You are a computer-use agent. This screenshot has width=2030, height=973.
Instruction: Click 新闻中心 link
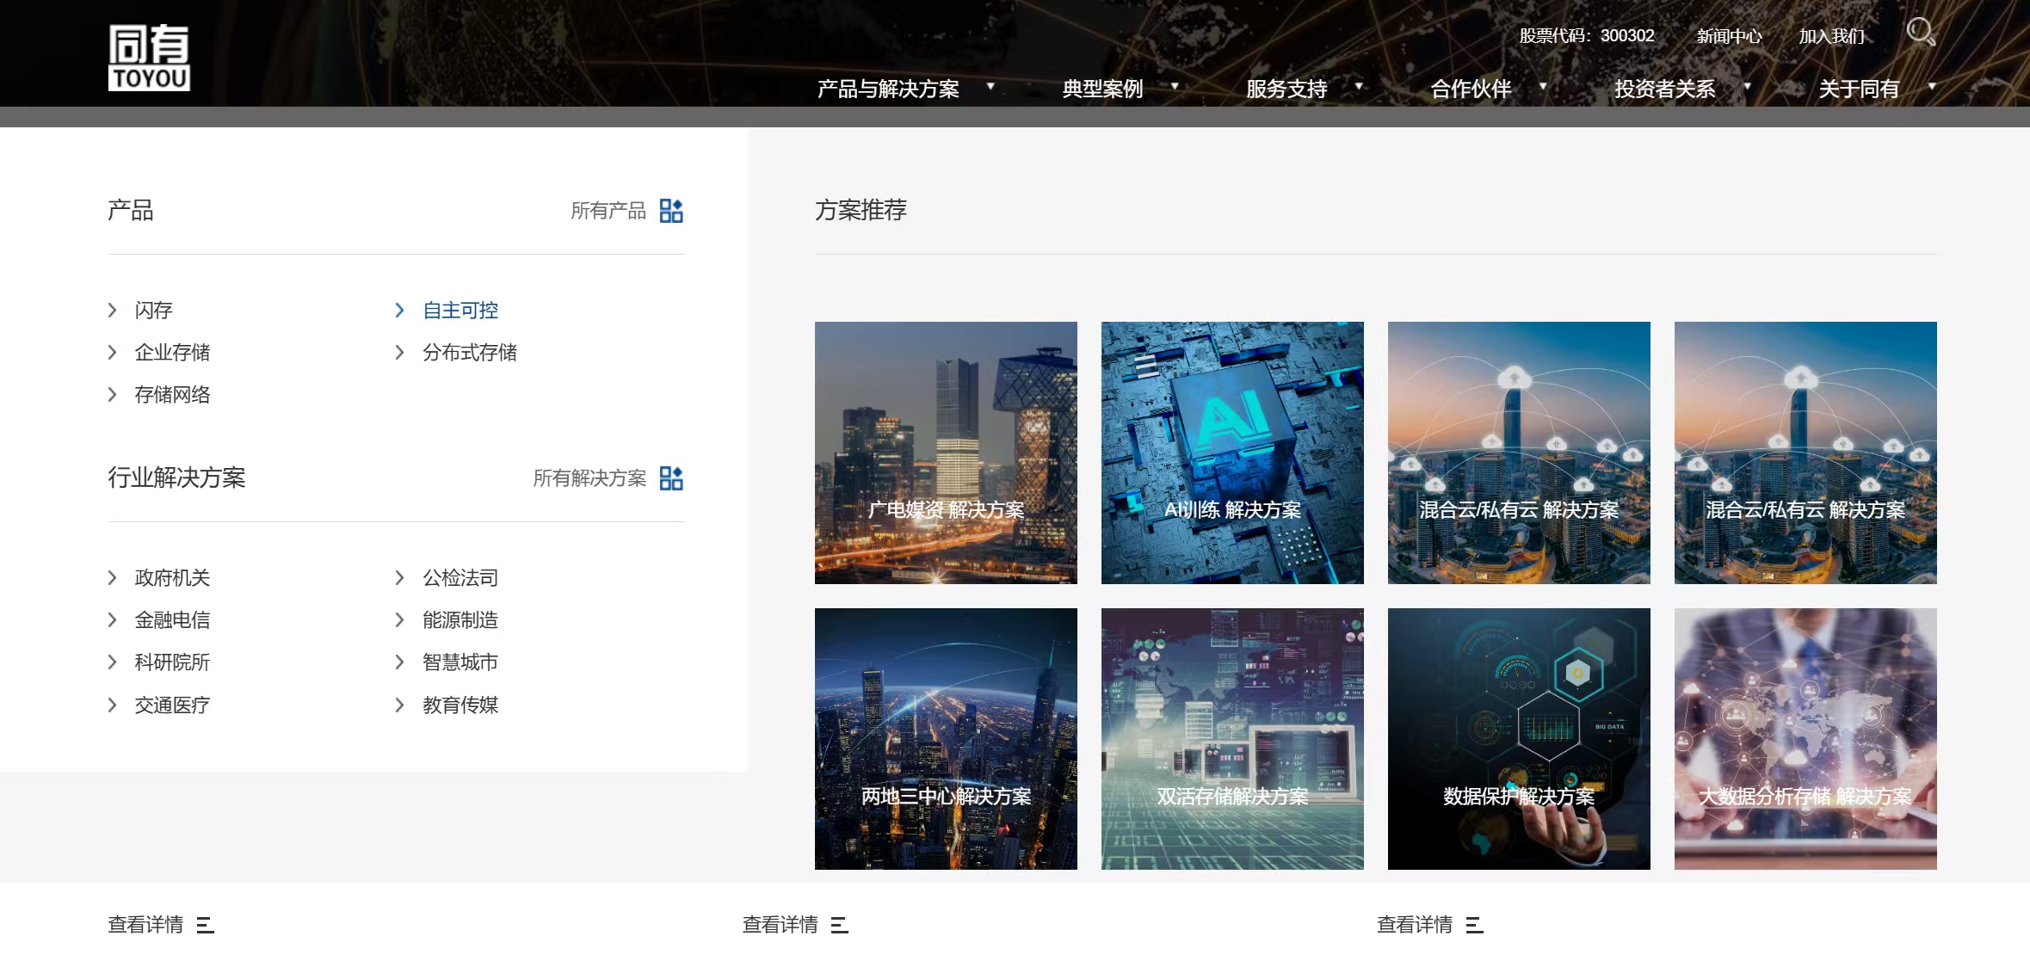1729,36
